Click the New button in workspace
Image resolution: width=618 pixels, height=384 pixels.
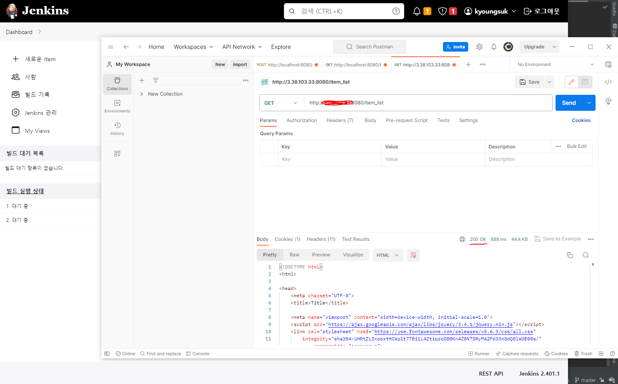(220, 64)
